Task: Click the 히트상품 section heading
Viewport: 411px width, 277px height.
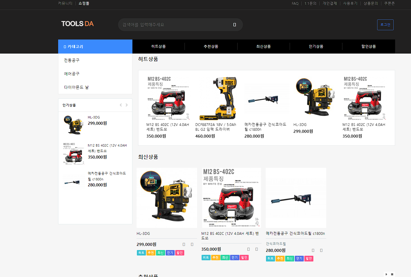Action: tap(148, 59)
